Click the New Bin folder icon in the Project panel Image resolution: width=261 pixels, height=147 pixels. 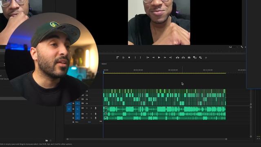[46, 140]
